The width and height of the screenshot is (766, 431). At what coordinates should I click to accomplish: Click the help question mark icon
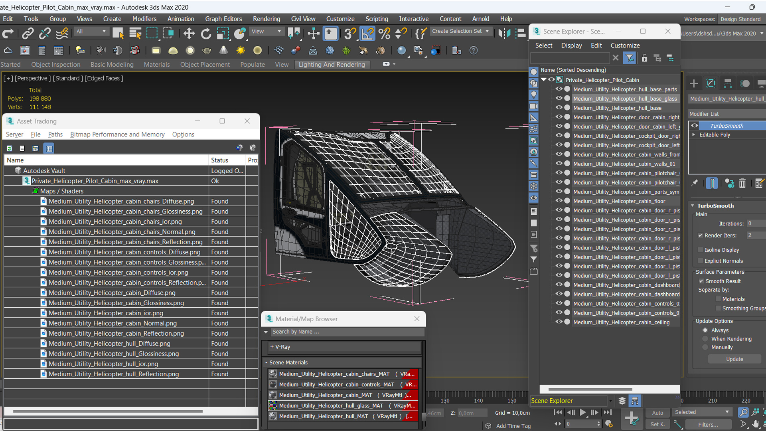click(474, 50)
